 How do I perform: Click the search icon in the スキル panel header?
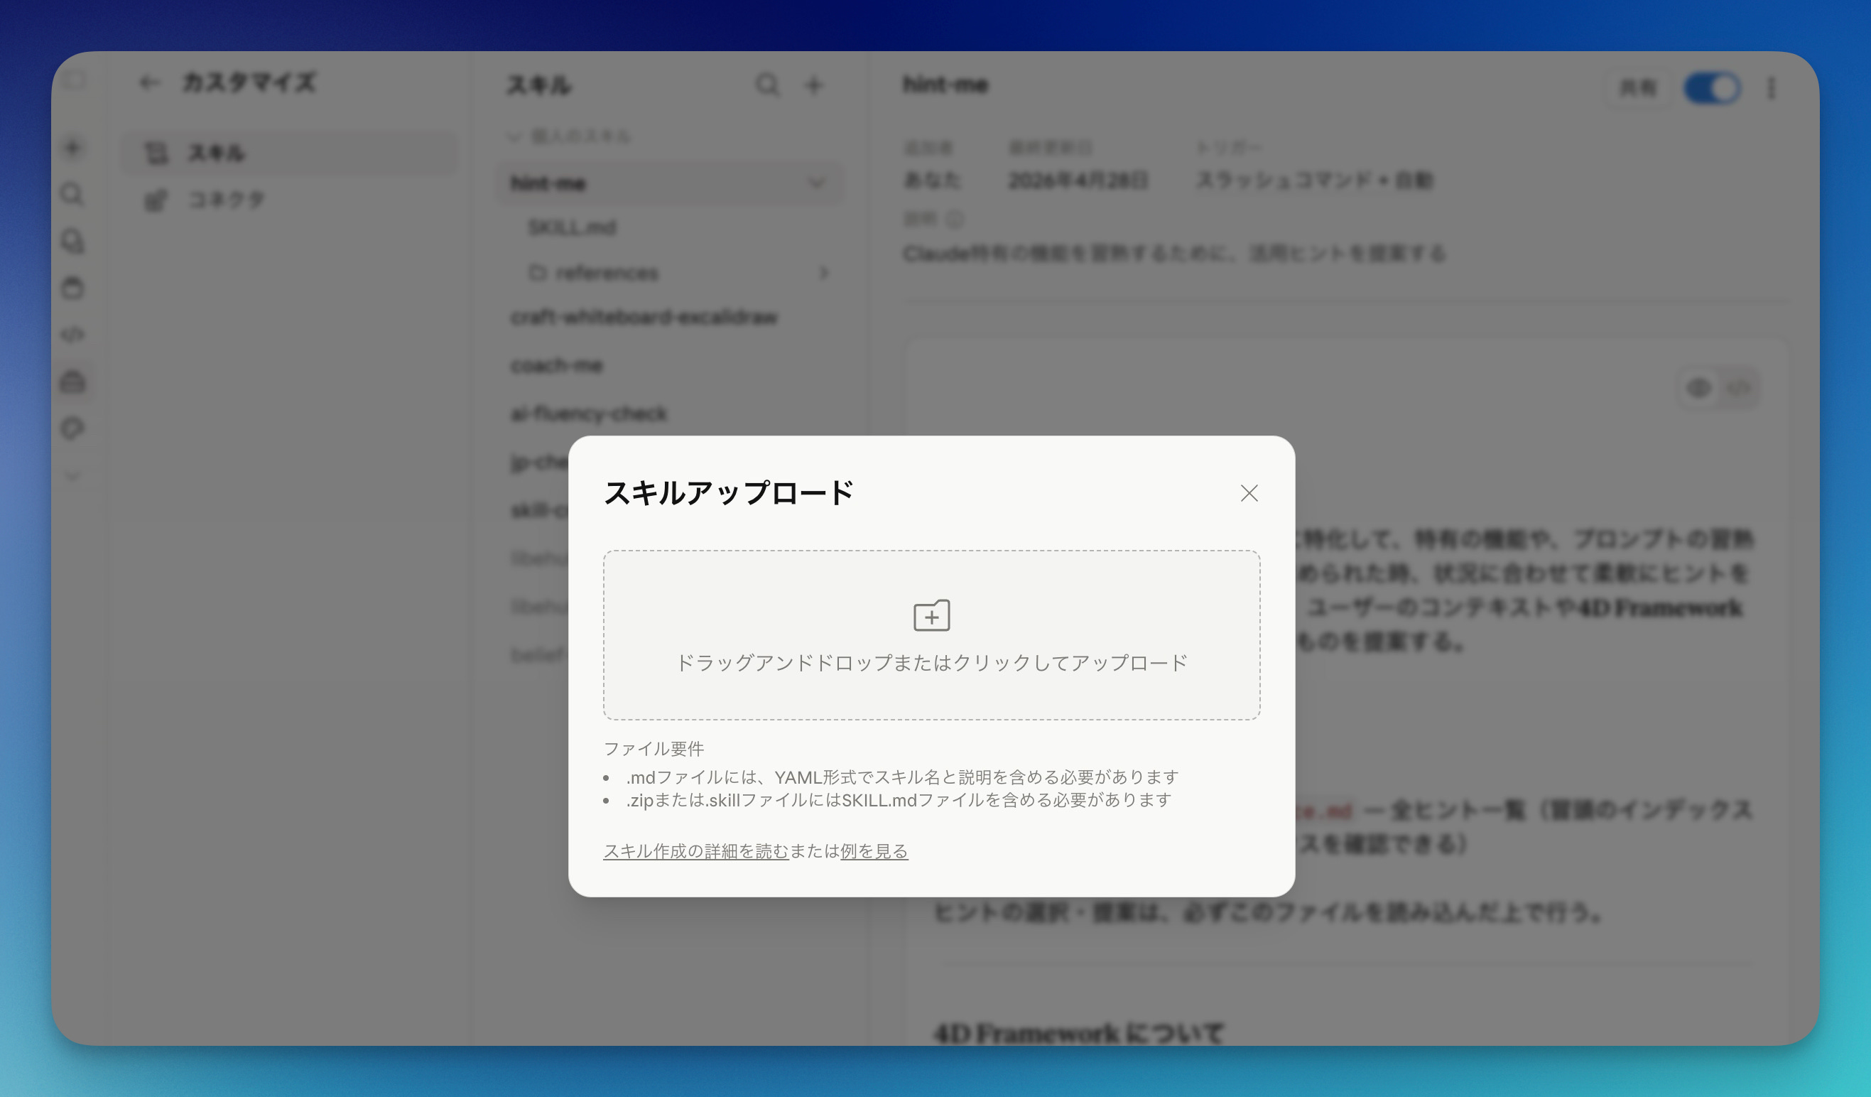(x=768, y=85)
